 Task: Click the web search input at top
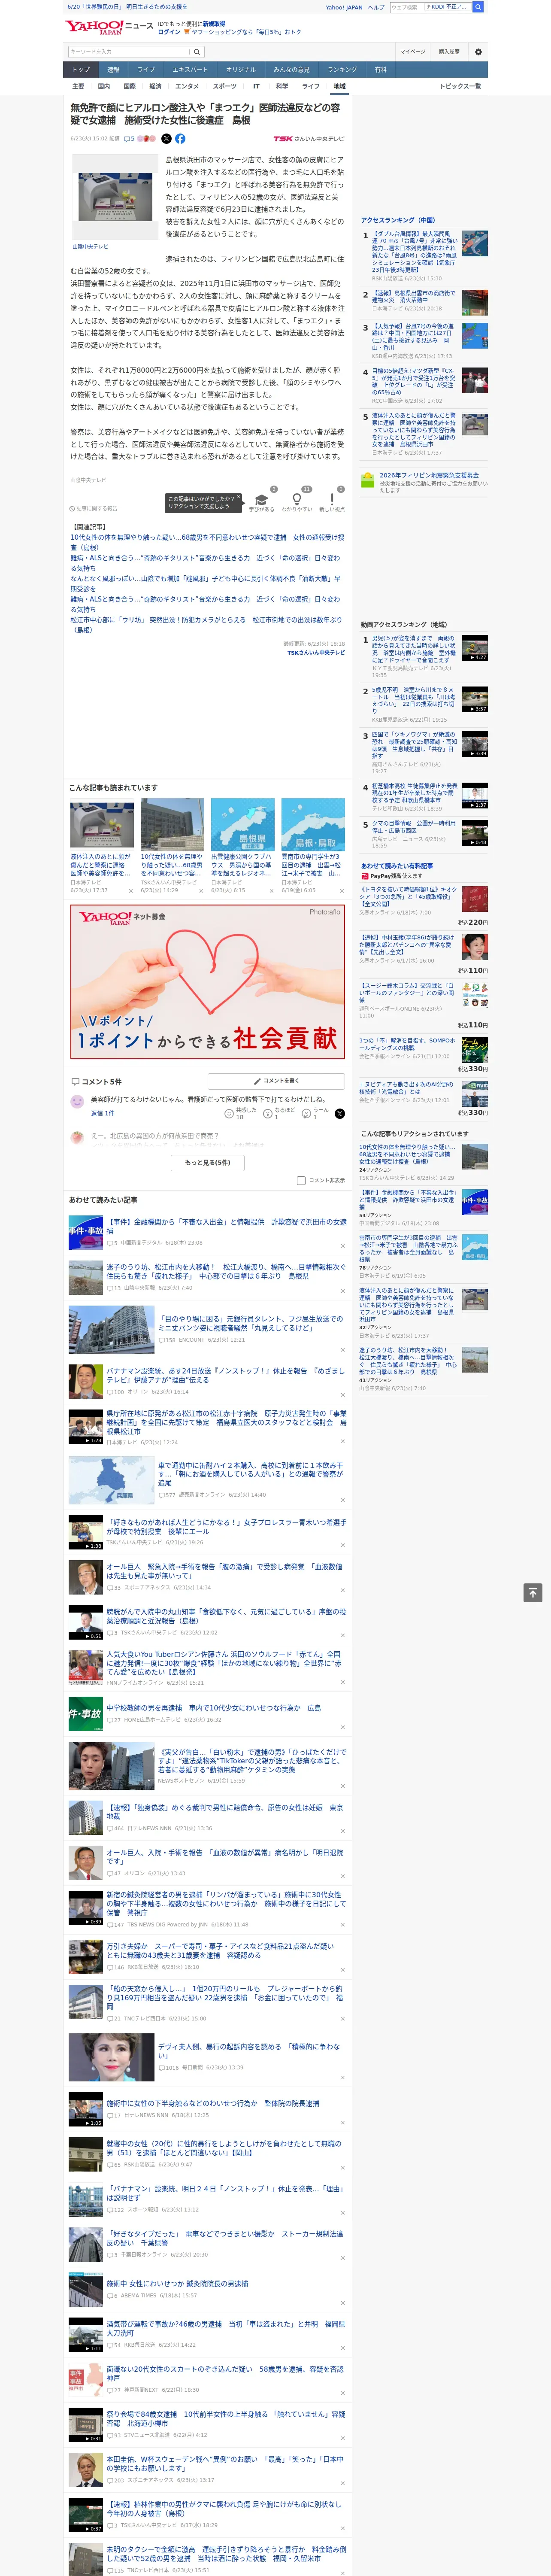pyautogui.click(x=407, y=7)
